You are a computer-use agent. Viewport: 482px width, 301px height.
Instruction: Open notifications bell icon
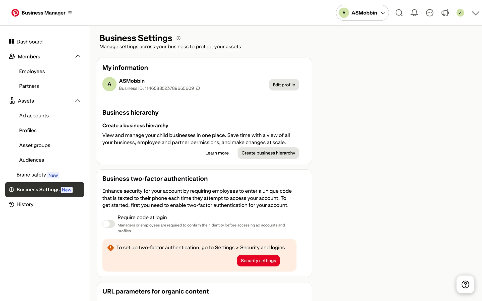tap(414, 13)
